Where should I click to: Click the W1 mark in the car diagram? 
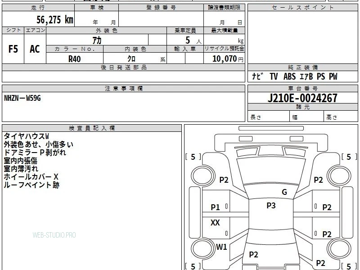pos(221,247)
